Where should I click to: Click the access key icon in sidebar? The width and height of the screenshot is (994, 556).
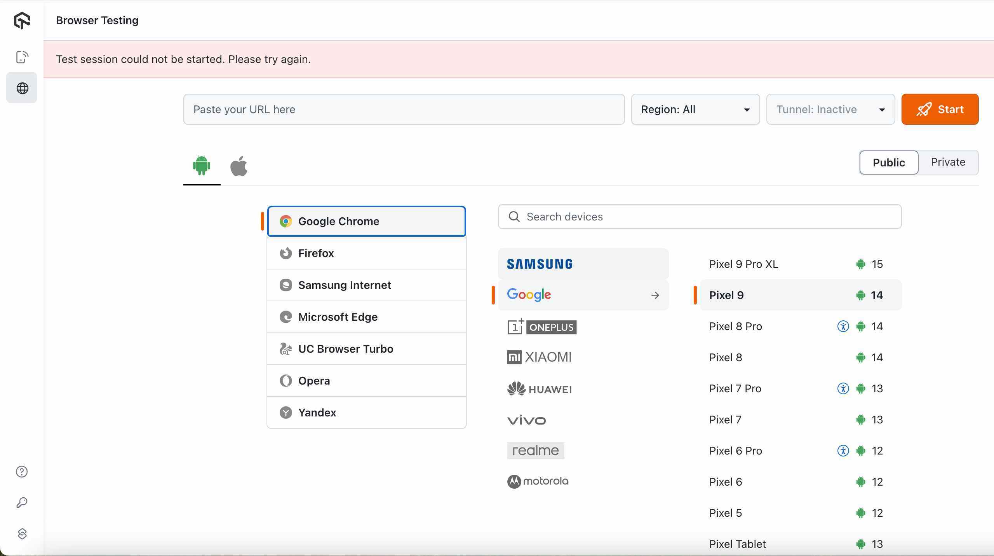coord(22,503)
